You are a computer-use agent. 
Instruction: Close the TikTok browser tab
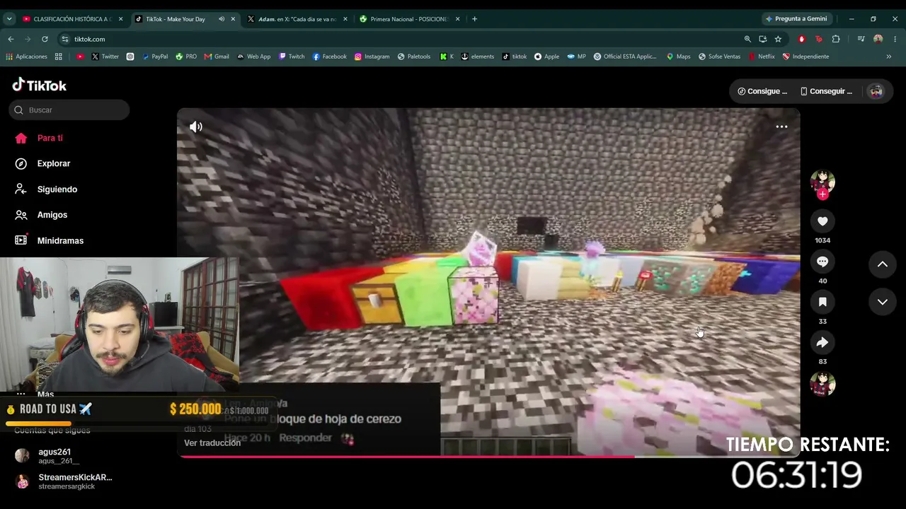click(x=233, y=19)
